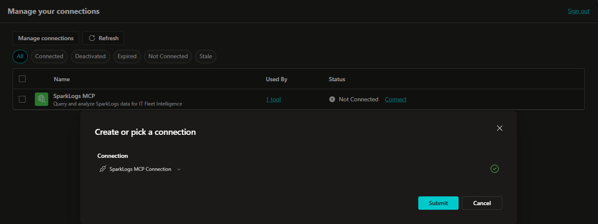The width and height of the screenshot is (598, 224).
Task: Click the Not Connected status text
Action: [x=359, y=99]
